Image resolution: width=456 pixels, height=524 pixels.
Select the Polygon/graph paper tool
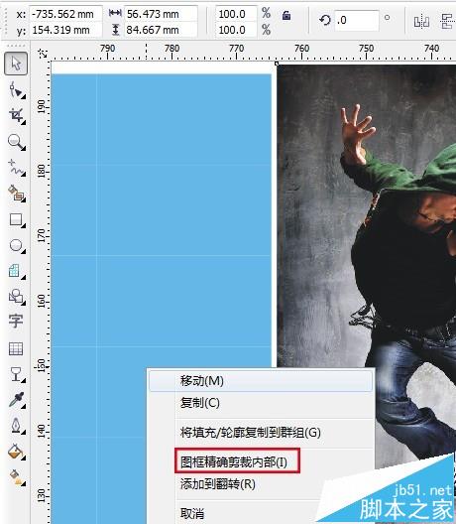tap(15, 271)
